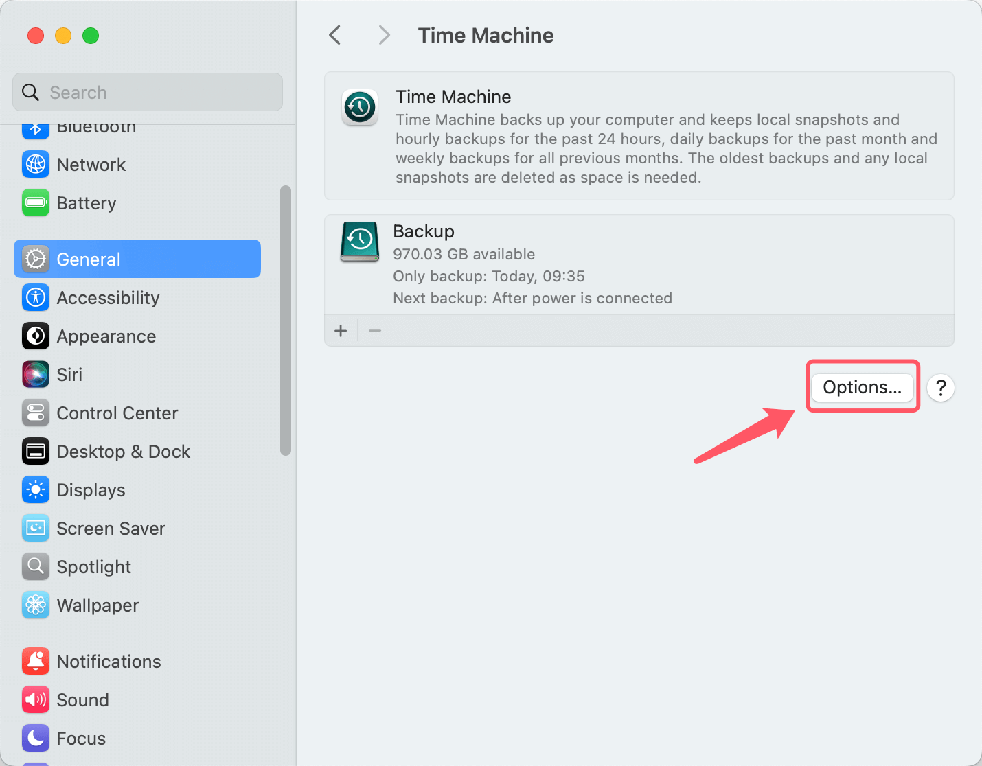The width and height of the screenshot is (982, 766).
Task: Open Focus settings
Action: [81, 738]
